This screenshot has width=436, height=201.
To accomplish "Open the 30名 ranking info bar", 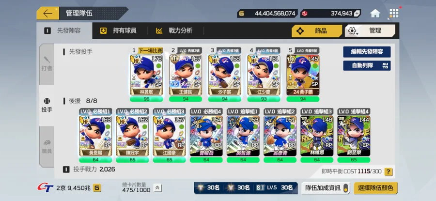I will [246, 188].
